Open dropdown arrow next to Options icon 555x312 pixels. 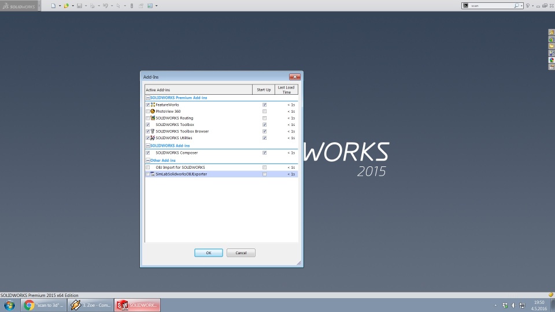click(157, 6)
